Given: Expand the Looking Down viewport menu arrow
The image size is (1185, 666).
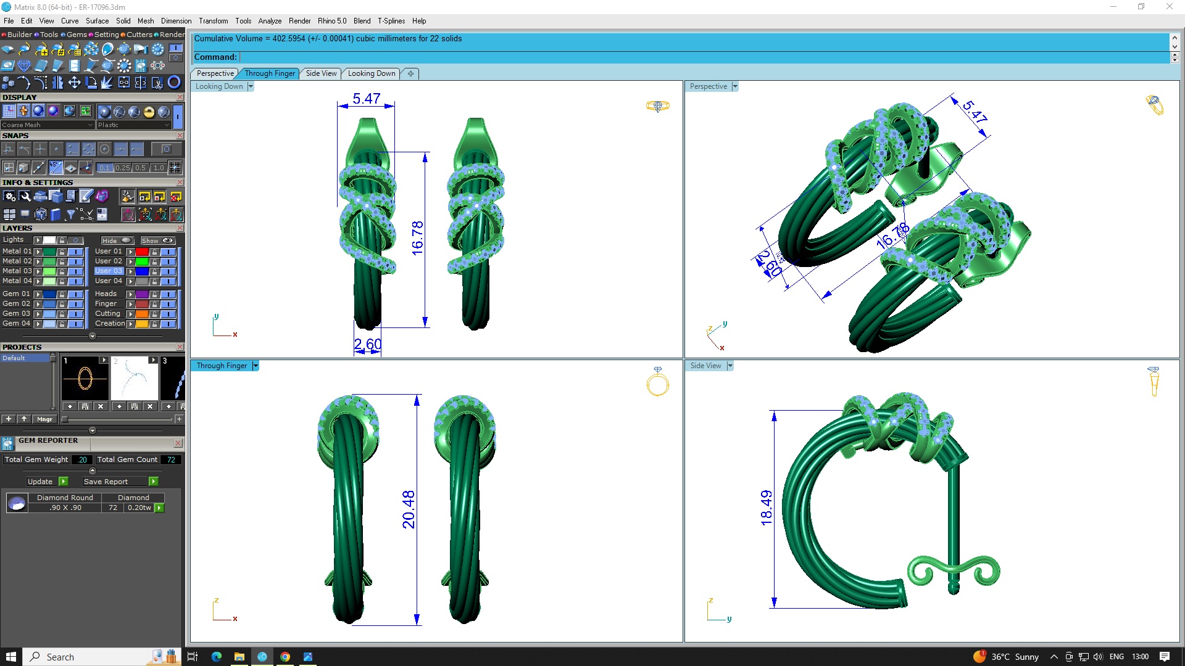Looking at the screenshot, I should pos(251,87).
